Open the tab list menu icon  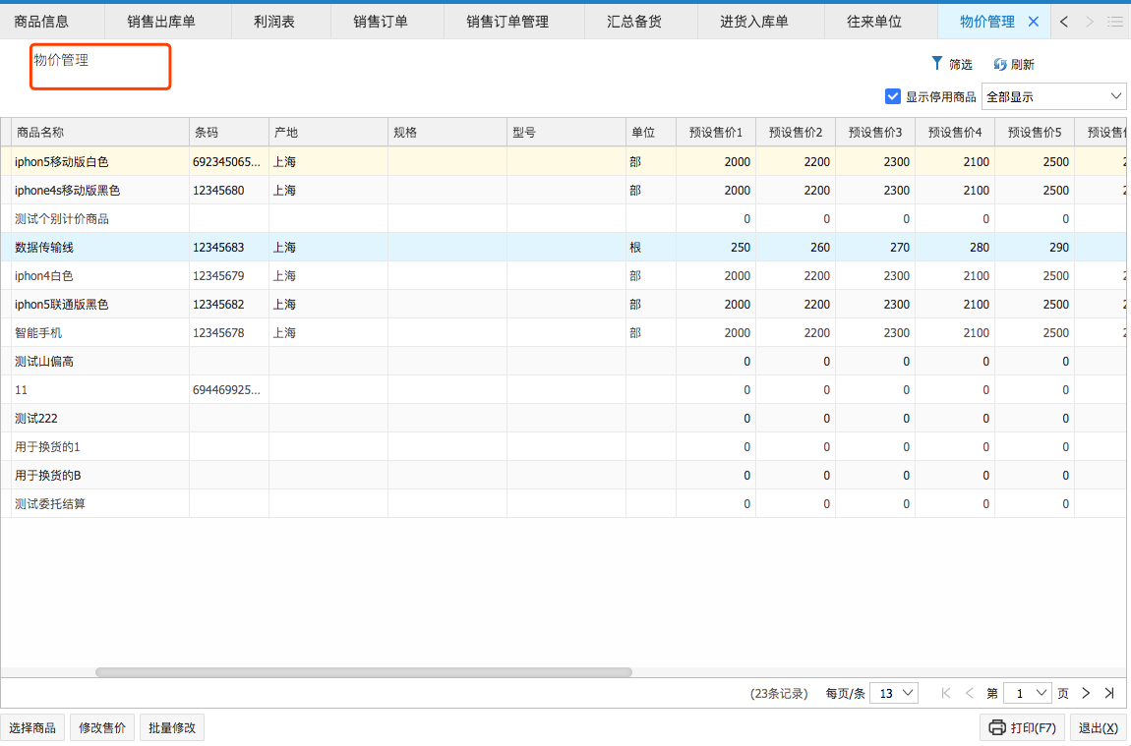tap(1114, 22)
